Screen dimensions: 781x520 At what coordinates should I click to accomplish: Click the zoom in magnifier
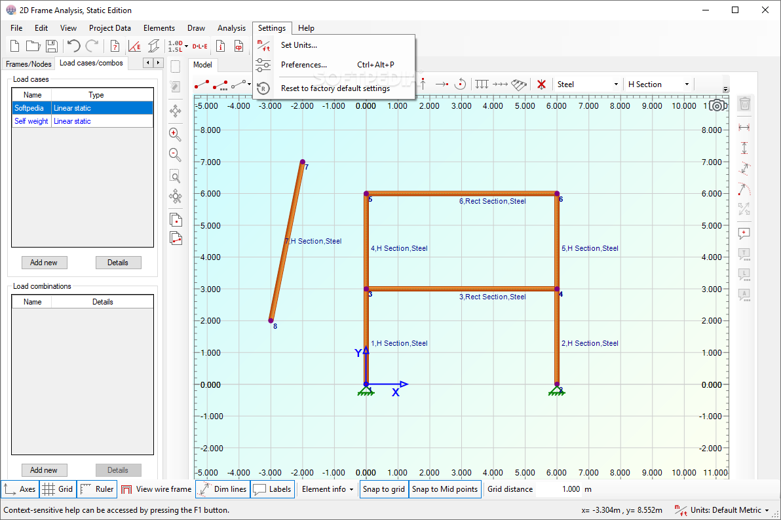point(175,134)
